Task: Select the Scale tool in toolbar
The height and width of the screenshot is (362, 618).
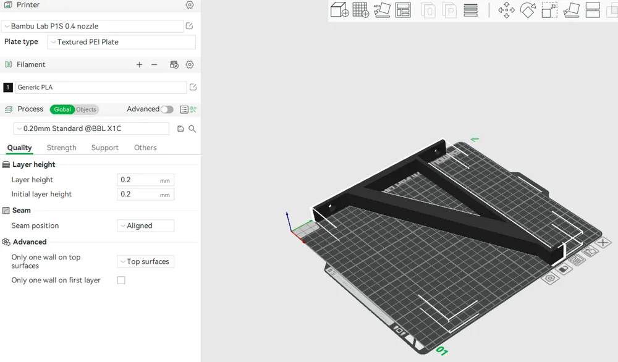Action: coord(549,11)
